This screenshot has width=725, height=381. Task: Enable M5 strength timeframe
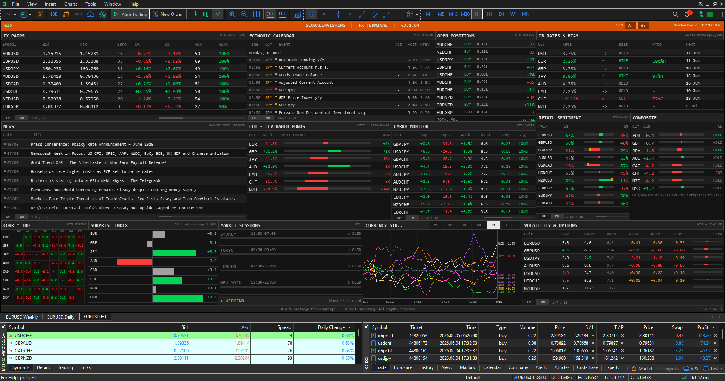point(436,225)
